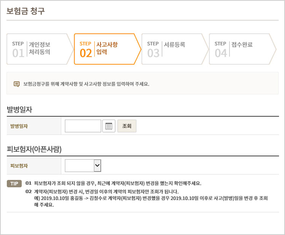Focus the 발병일자 date input field
The image size is (285, 235).
(83, 126)
